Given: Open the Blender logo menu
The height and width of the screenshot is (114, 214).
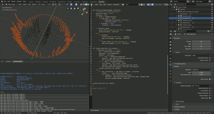Looking at the screenshot, I should click(x=2, y=2).
